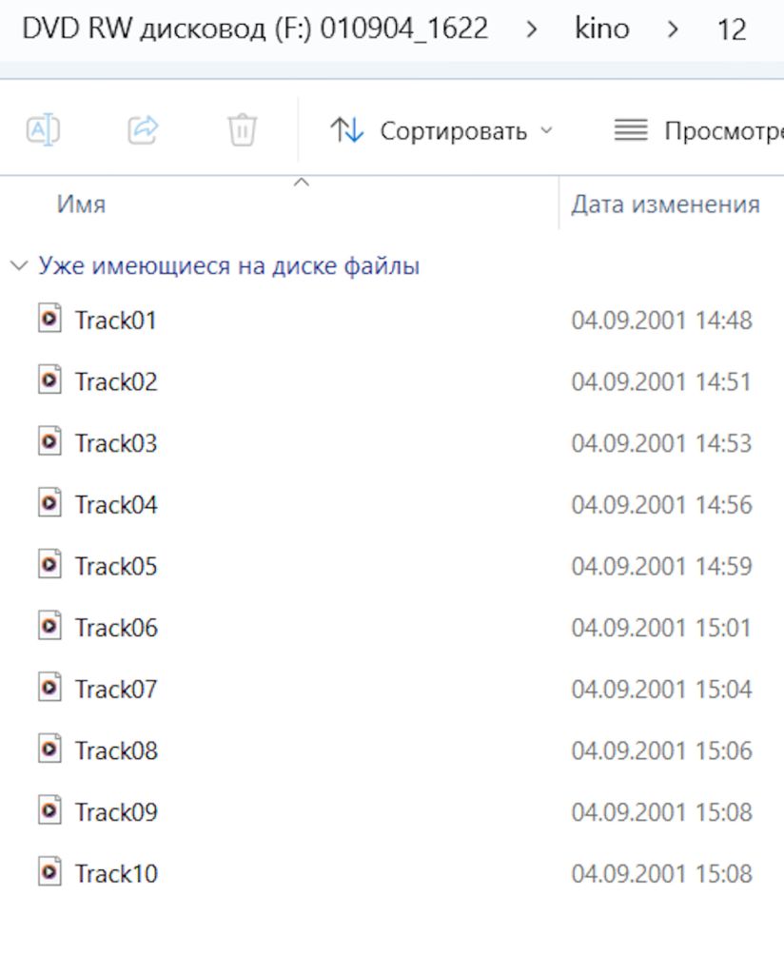Select the Track08 file icon

(x=49, y=750)
